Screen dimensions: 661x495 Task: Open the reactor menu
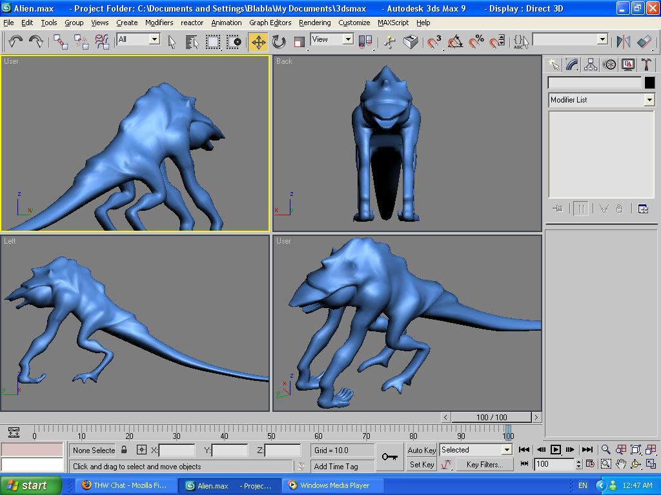(x=192, y=23)
